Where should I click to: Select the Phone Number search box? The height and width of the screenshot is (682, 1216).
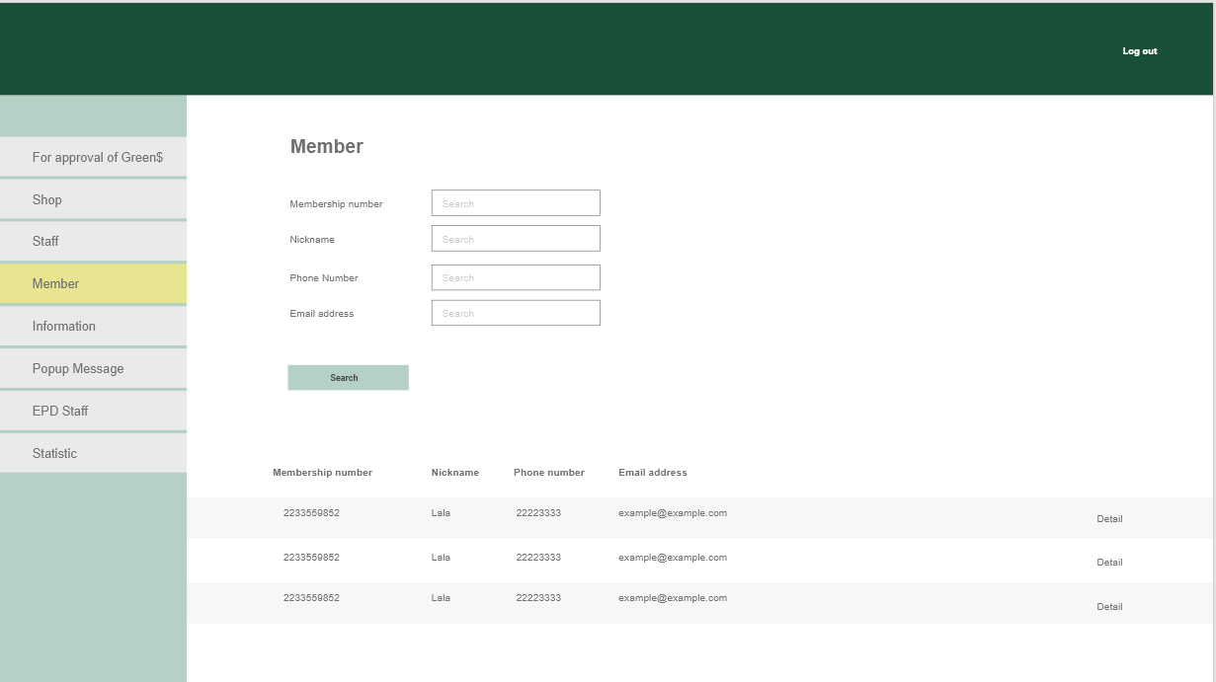[516, 277]
